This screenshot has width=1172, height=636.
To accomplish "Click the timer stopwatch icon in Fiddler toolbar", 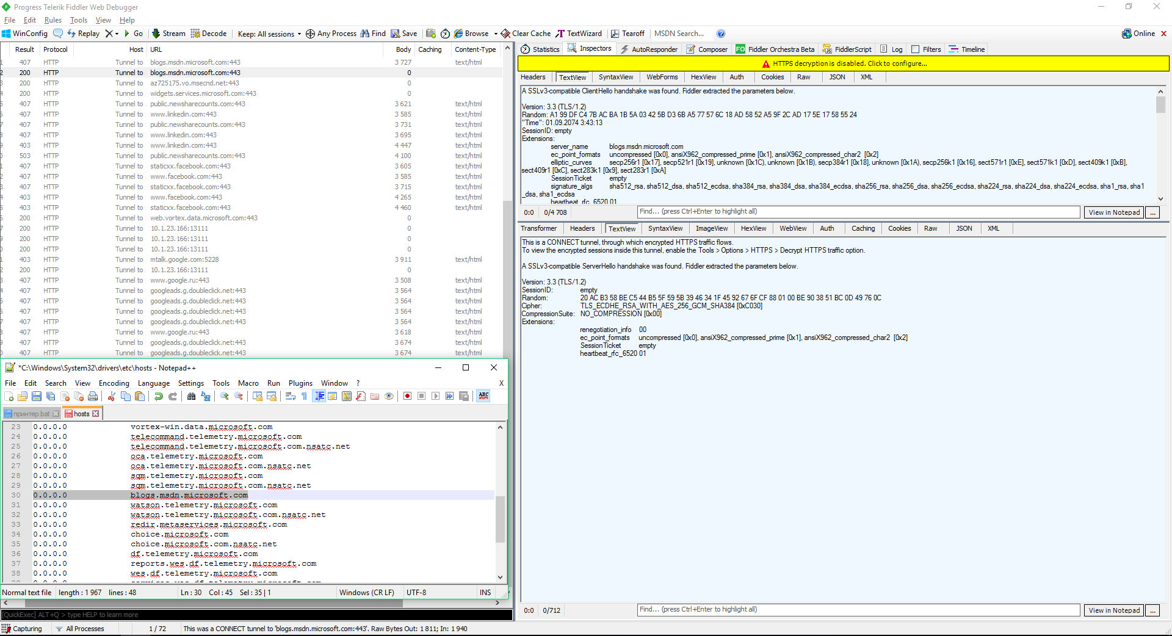I will [x=446, y=34].
